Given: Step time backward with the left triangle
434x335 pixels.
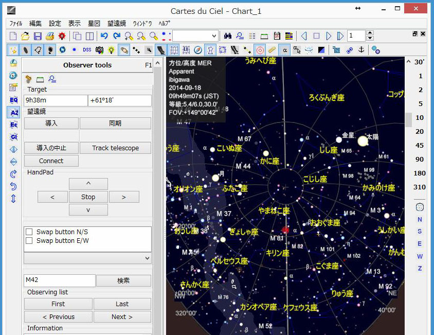Looking at the screenshot, I should pos(304,36).
